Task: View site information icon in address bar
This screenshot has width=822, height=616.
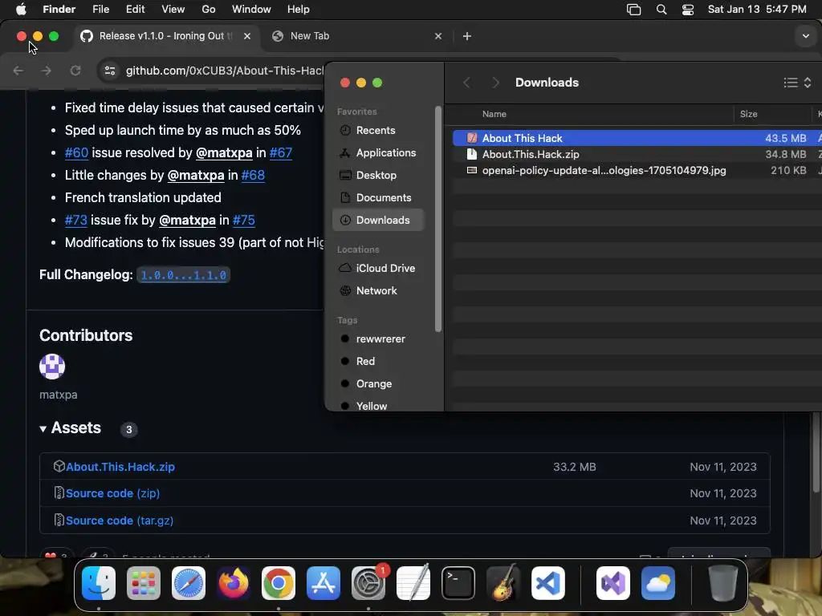Action: (x=109, y=71)
